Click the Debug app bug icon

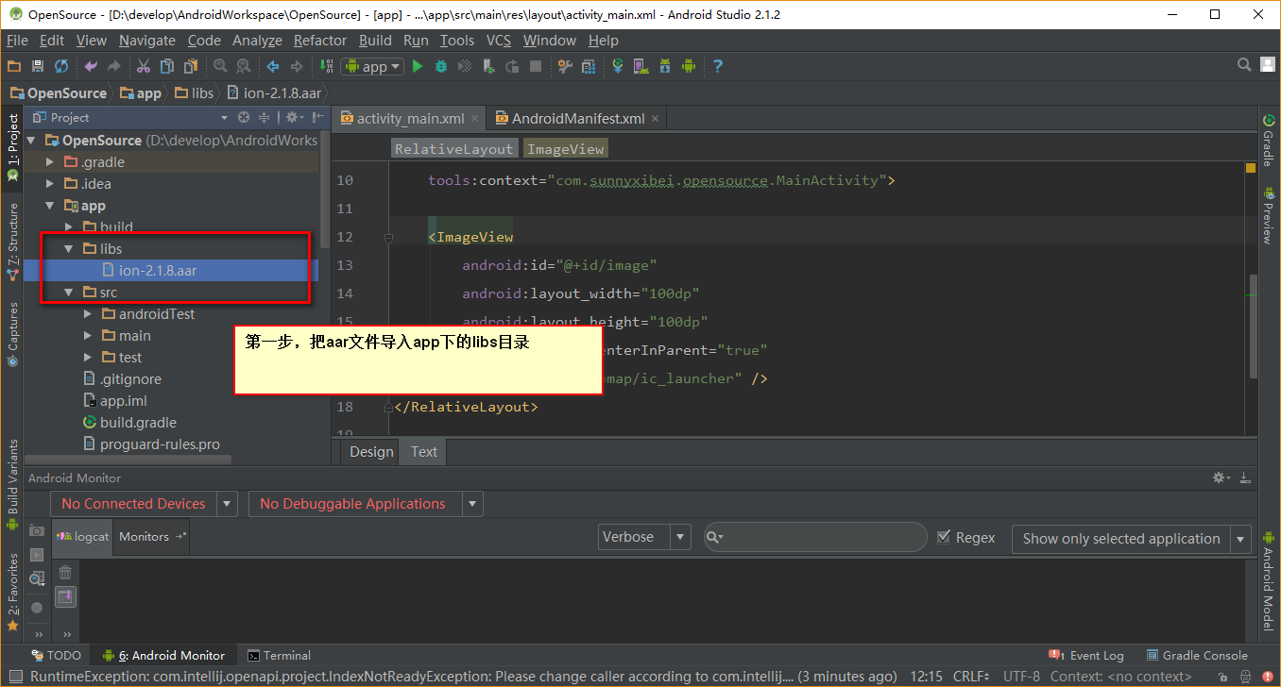coord(441,66)
